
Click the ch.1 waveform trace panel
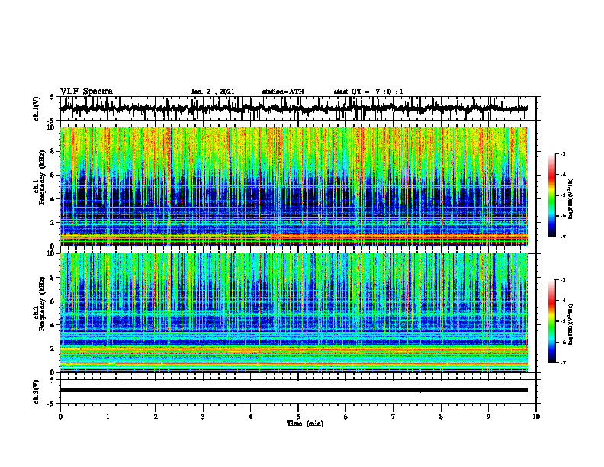click(297, 108)
